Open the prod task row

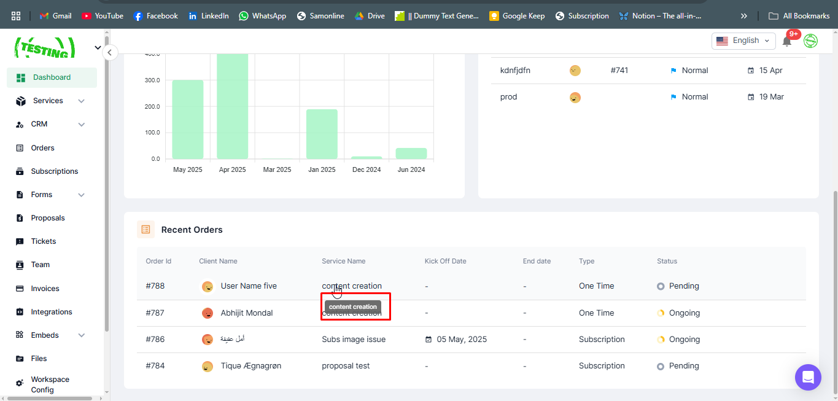point(648,97)
